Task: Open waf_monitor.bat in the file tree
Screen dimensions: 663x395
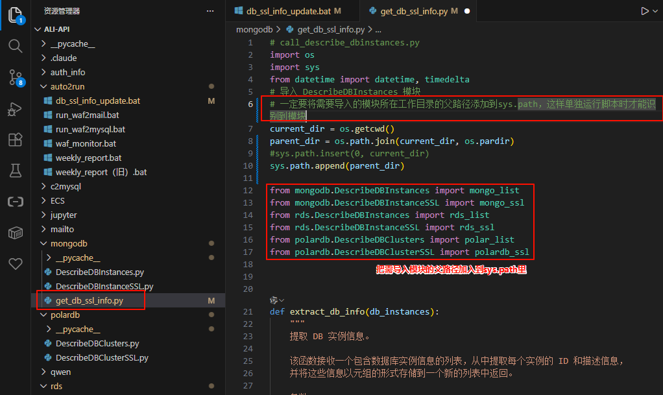Action: click(x=86, y=143)
